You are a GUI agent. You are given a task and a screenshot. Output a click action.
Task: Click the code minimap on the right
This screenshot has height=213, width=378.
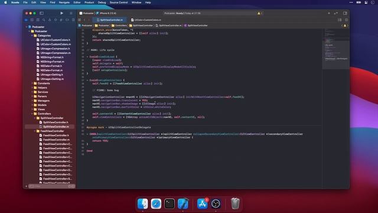click(336, 49)
